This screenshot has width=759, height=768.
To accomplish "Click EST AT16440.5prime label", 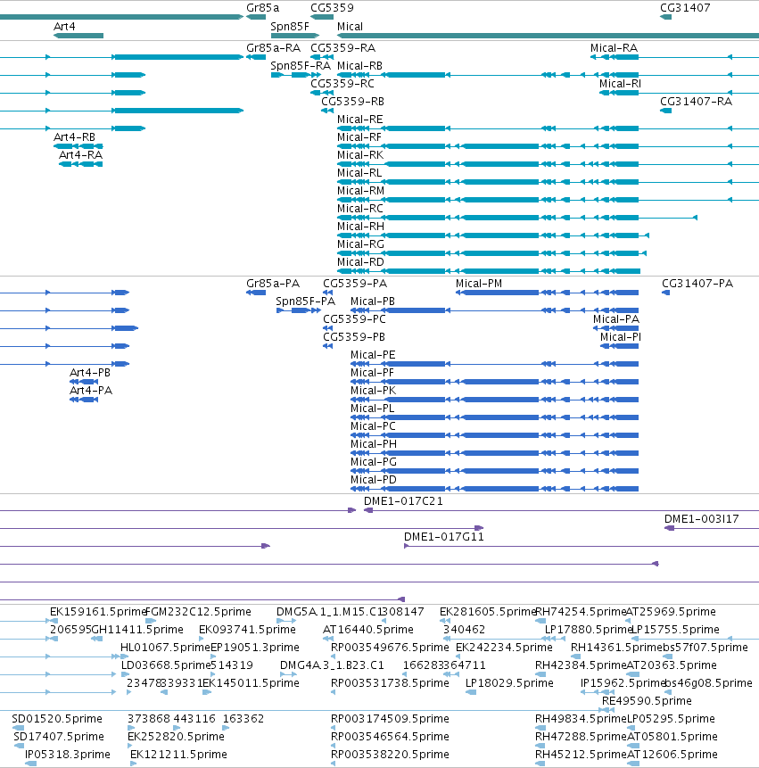I will click(x=367, y=630).
